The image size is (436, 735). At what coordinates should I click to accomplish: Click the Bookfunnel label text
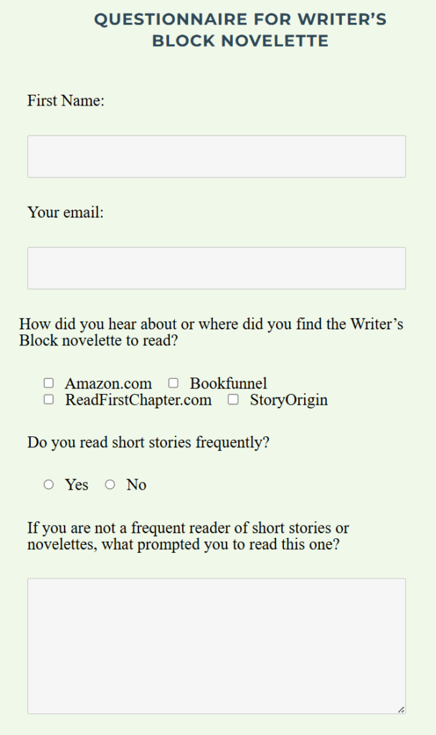click(x=228, y=384)
